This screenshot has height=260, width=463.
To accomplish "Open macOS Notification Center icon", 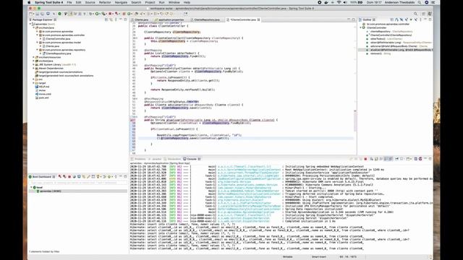I will [x=433, y=2].
